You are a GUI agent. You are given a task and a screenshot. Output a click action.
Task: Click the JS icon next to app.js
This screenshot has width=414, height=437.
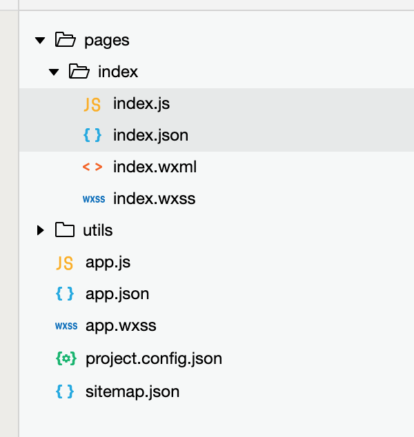(65, 263)
